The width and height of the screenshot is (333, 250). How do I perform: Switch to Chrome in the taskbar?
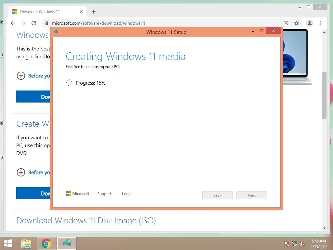(46, 243)
